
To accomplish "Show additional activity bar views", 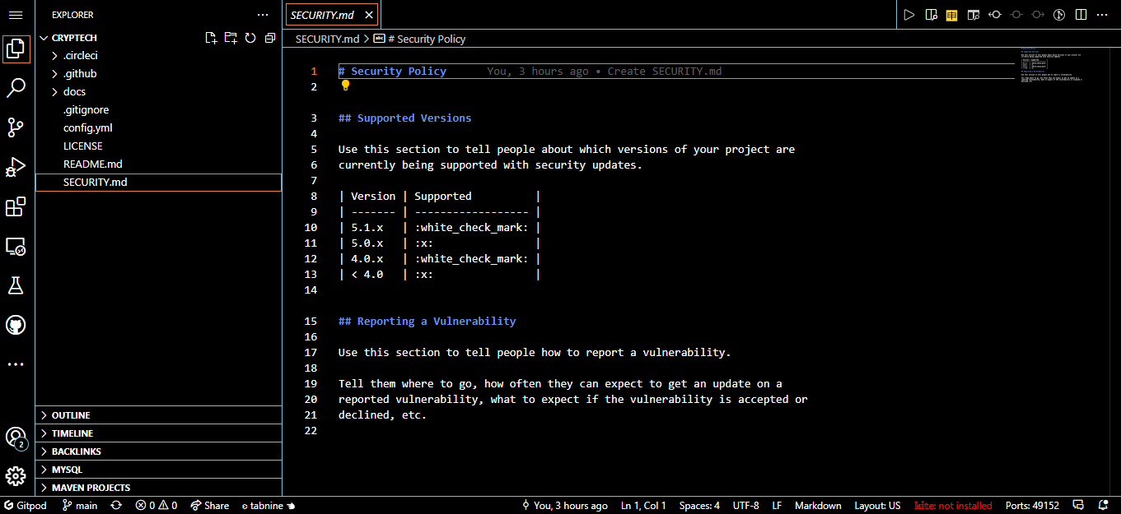I will click(16, 364).
